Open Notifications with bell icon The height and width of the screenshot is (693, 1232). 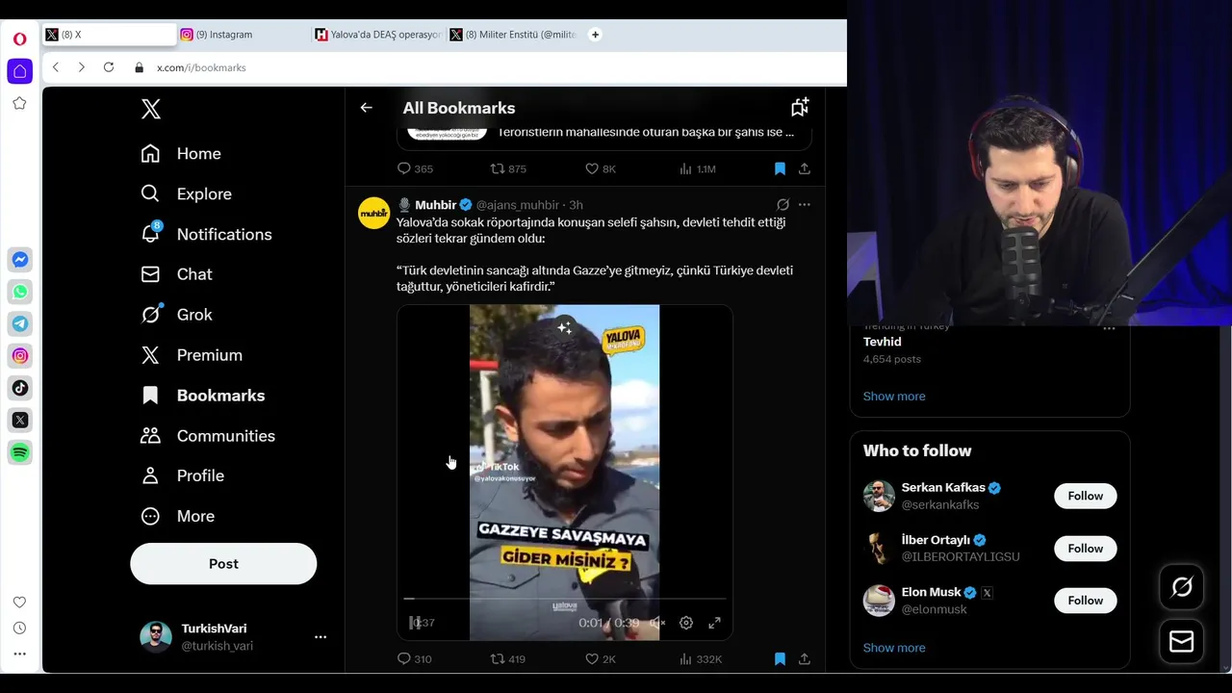206,235
